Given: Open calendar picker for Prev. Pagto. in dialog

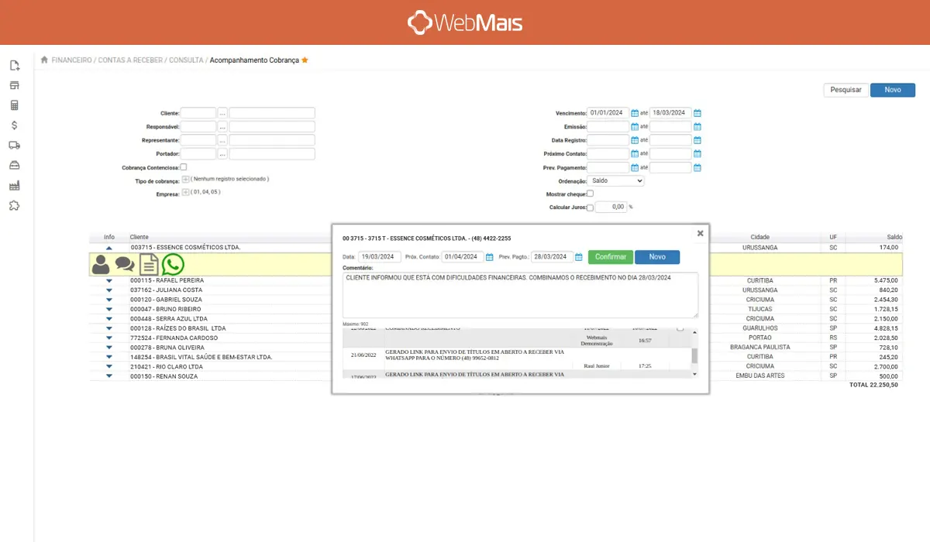Looking at the screenshot, I should 578,257.
